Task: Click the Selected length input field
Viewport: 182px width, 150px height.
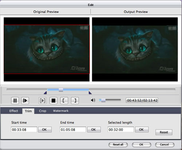Action: click(x=121, y=130)
